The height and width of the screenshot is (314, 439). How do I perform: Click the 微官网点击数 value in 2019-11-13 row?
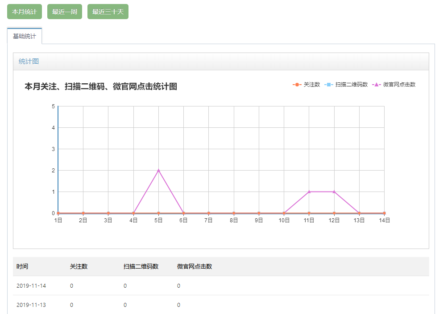pos(178,305)
